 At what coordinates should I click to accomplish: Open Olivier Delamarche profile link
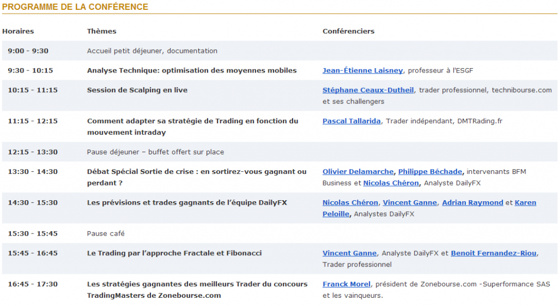point(358,172)
